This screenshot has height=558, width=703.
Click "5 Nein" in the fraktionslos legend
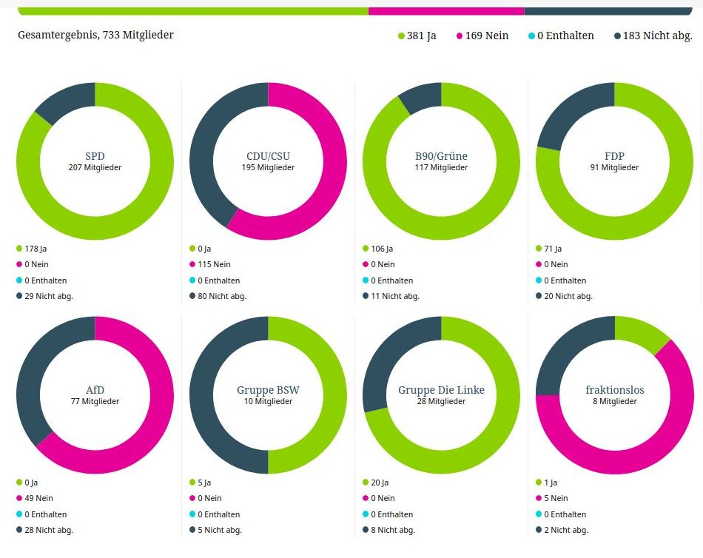click(551, 498)
